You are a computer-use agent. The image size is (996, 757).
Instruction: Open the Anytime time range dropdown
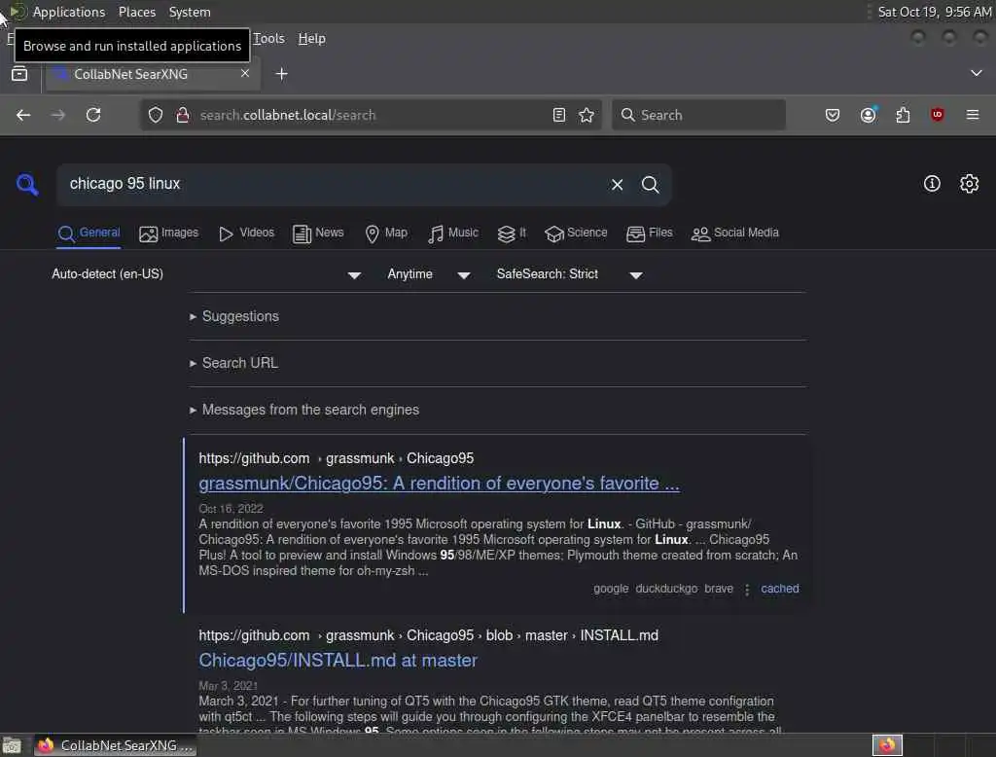tap(429, 274)
